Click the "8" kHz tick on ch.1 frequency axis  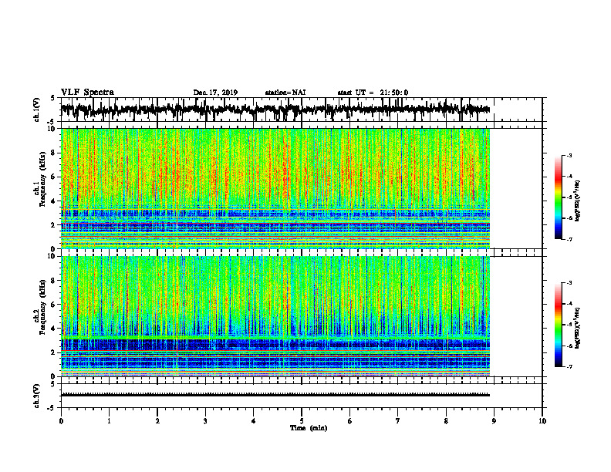pos(54,153)
